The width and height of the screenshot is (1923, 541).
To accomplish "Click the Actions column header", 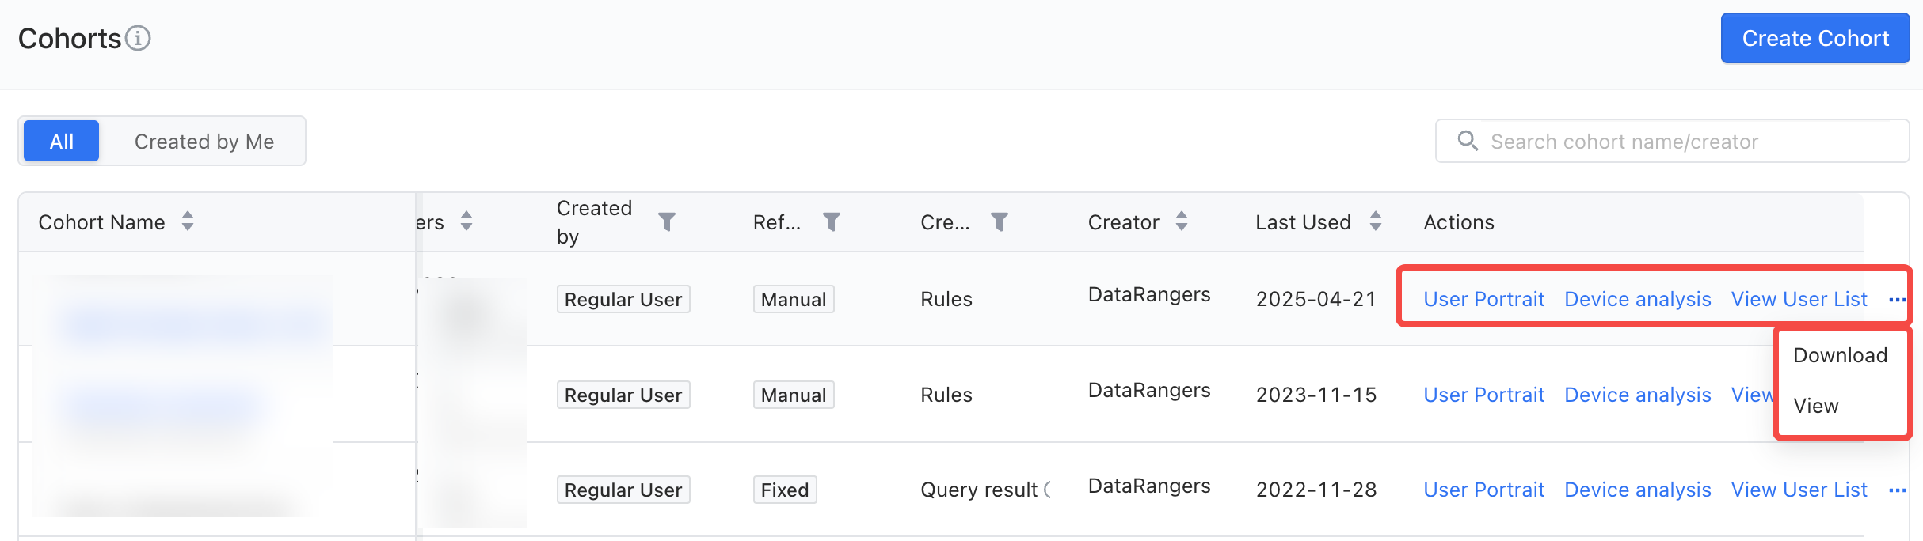I will pos(1459,222).
